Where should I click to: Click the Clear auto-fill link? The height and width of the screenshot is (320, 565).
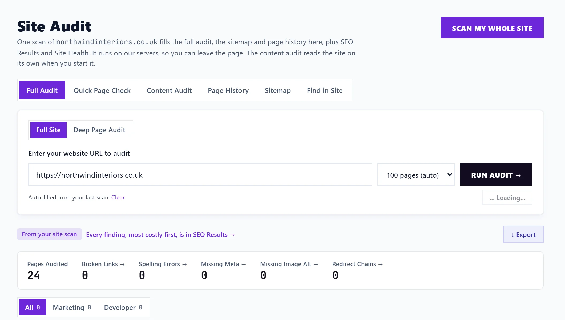(118, 197)
